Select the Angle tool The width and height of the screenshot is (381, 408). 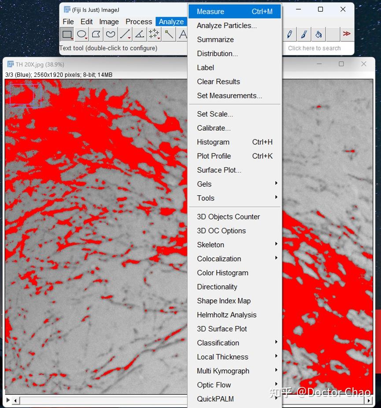tap(139, 34)
